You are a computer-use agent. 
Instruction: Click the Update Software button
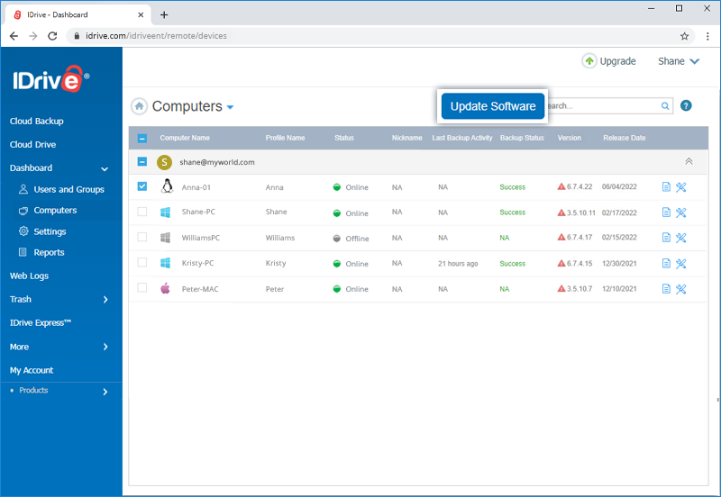pyautogui.click(x=492, y=106)
